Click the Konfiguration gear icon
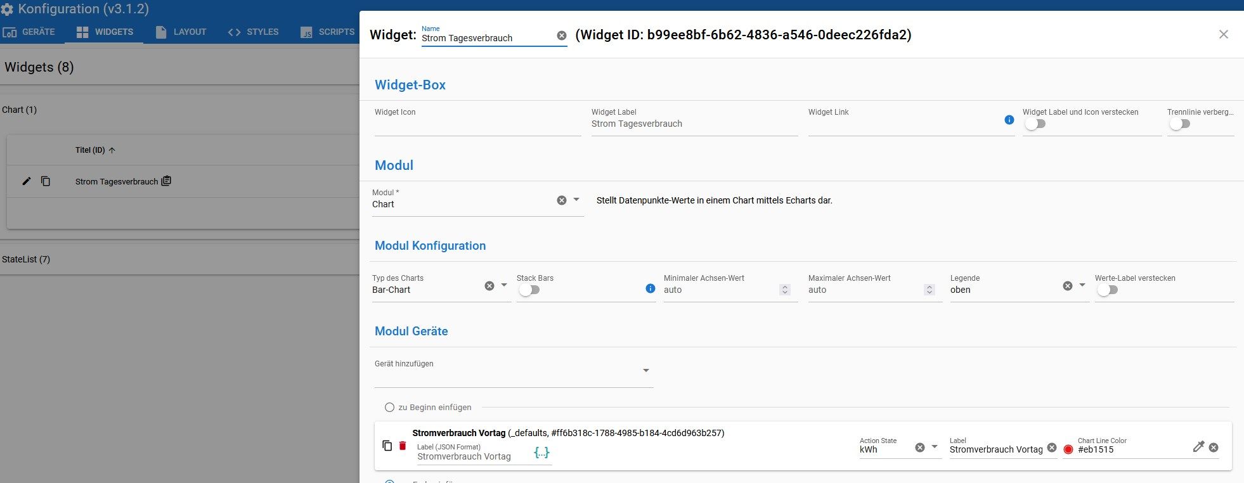Image resolution: width=1244 pixels, height=483 pixels. [7, 10]
